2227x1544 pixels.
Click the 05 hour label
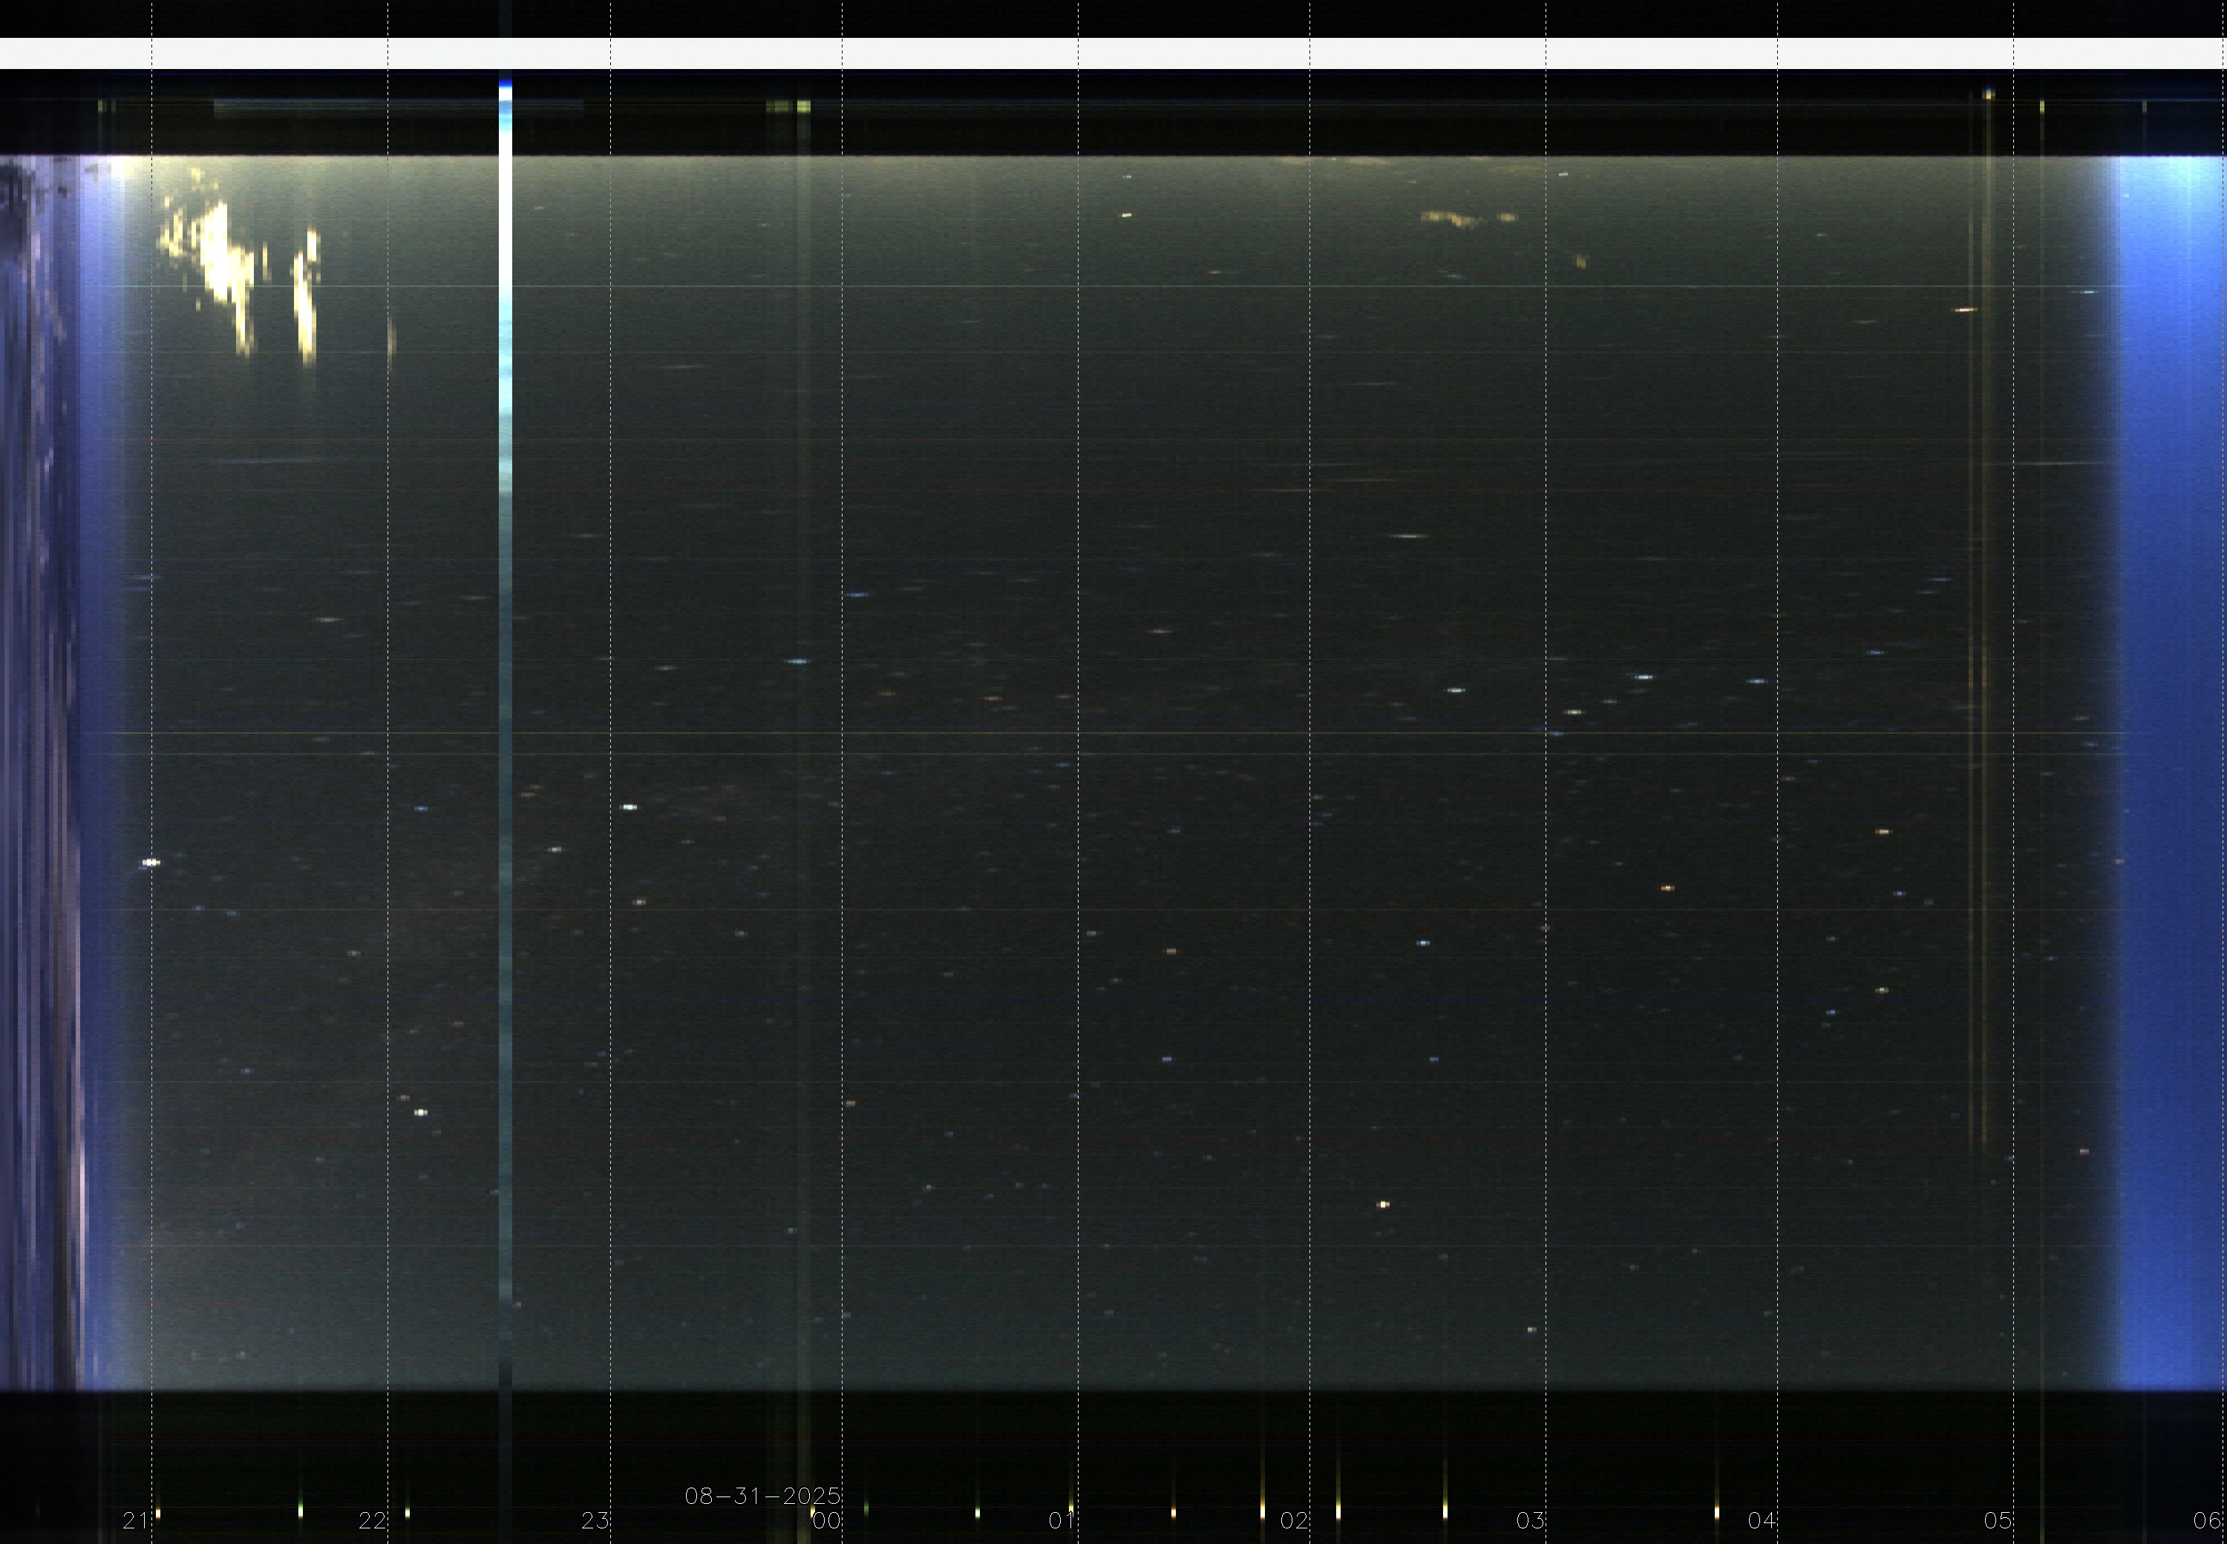1998,1521
